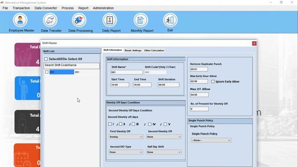Switch to the Other Calculation tab
The height and width of the screenshot is (167, 298).
pos(154,51)
